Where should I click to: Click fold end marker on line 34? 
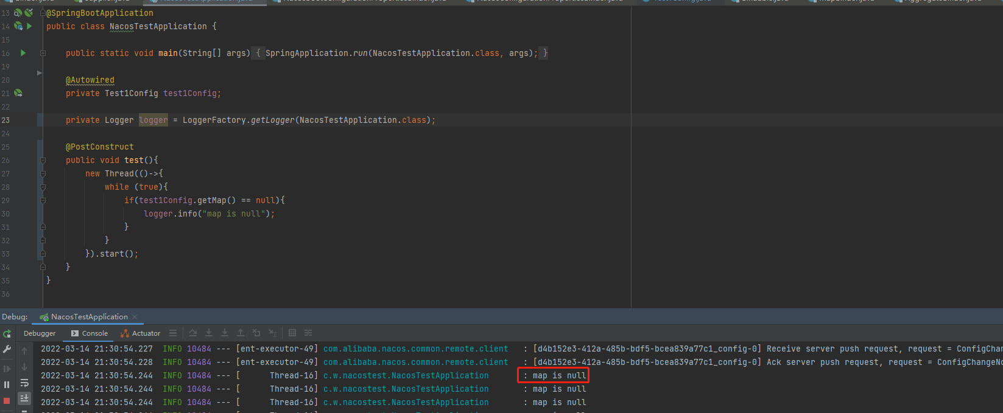point(43,267)
